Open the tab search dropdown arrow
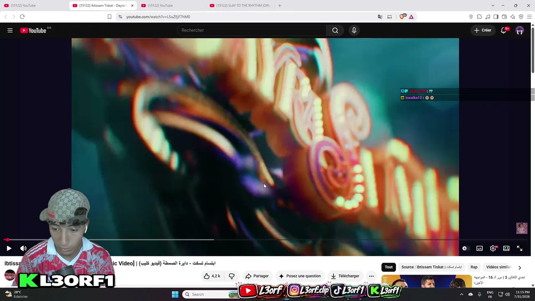535x301 pixels. (493, 5)
